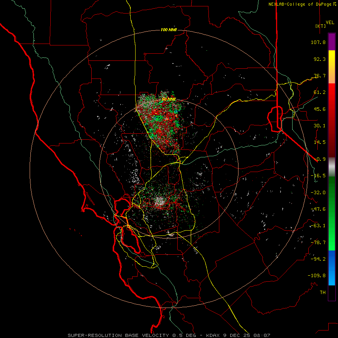Click the VEL legend title

[x=330, y=23]
